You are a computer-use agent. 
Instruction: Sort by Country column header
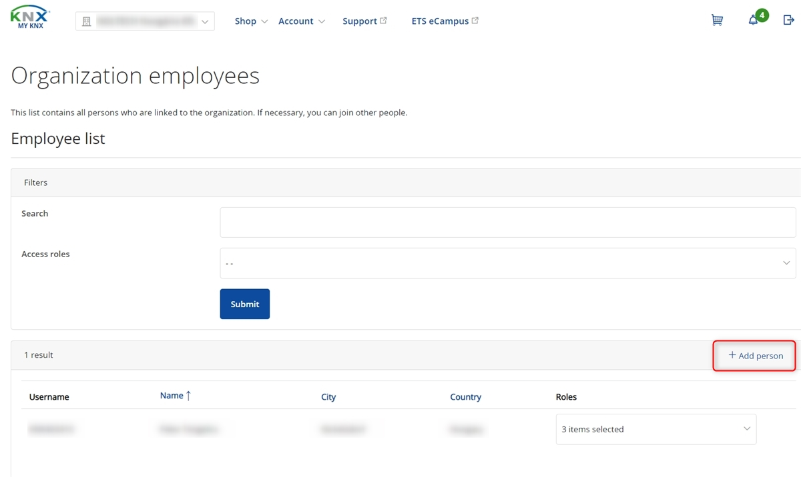coord(465,397)
